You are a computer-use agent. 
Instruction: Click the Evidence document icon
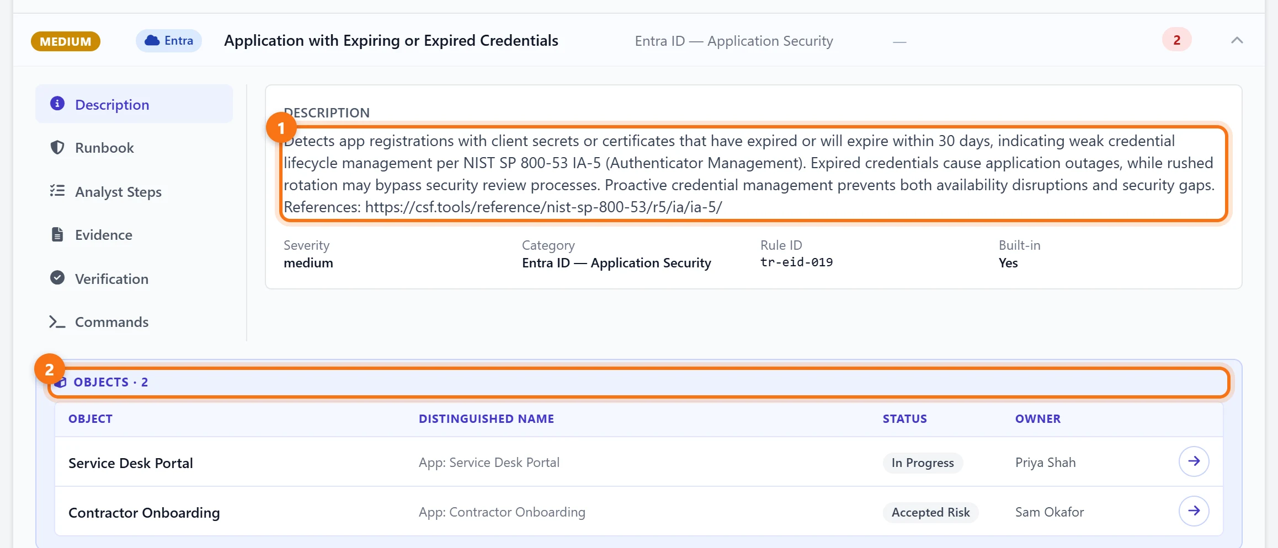tap(57, 234)
